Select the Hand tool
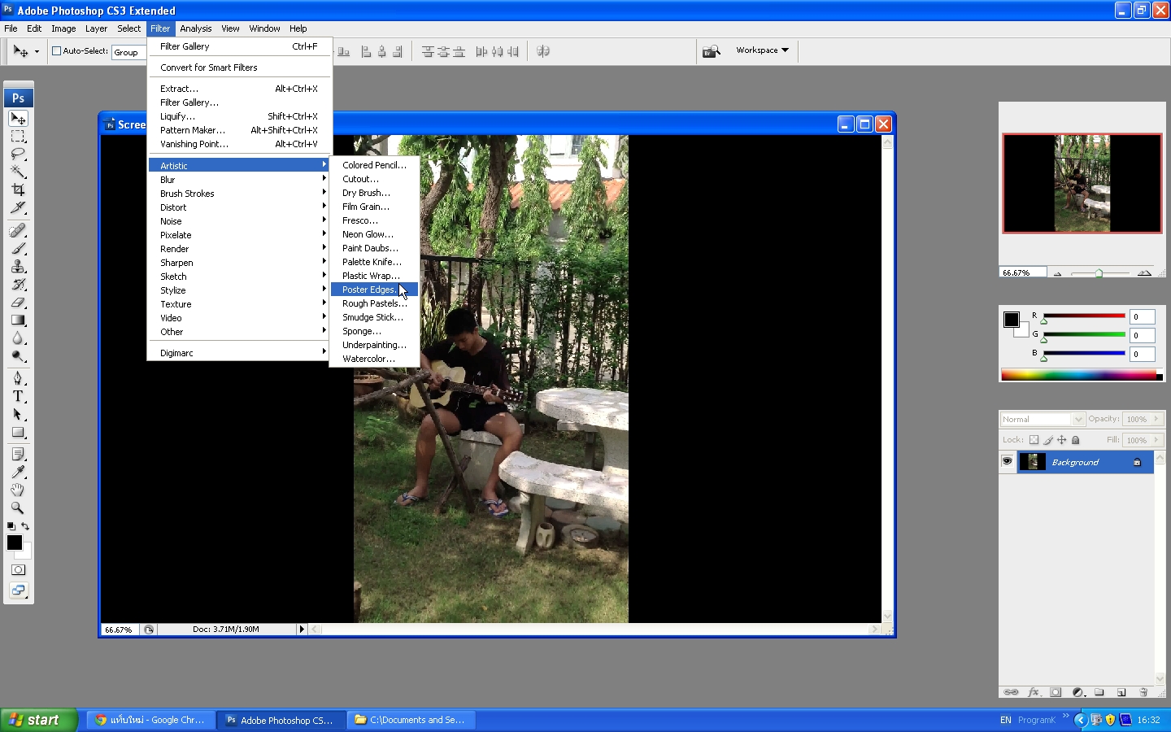 [18, 490]
